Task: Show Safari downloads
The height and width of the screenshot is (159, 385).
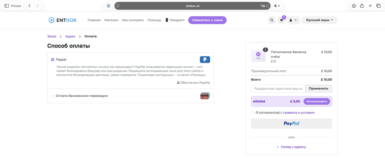Action: click(354, 6)
